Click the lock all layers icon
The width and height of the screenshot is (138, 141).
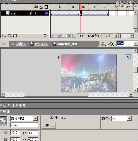tap(41, 7)
